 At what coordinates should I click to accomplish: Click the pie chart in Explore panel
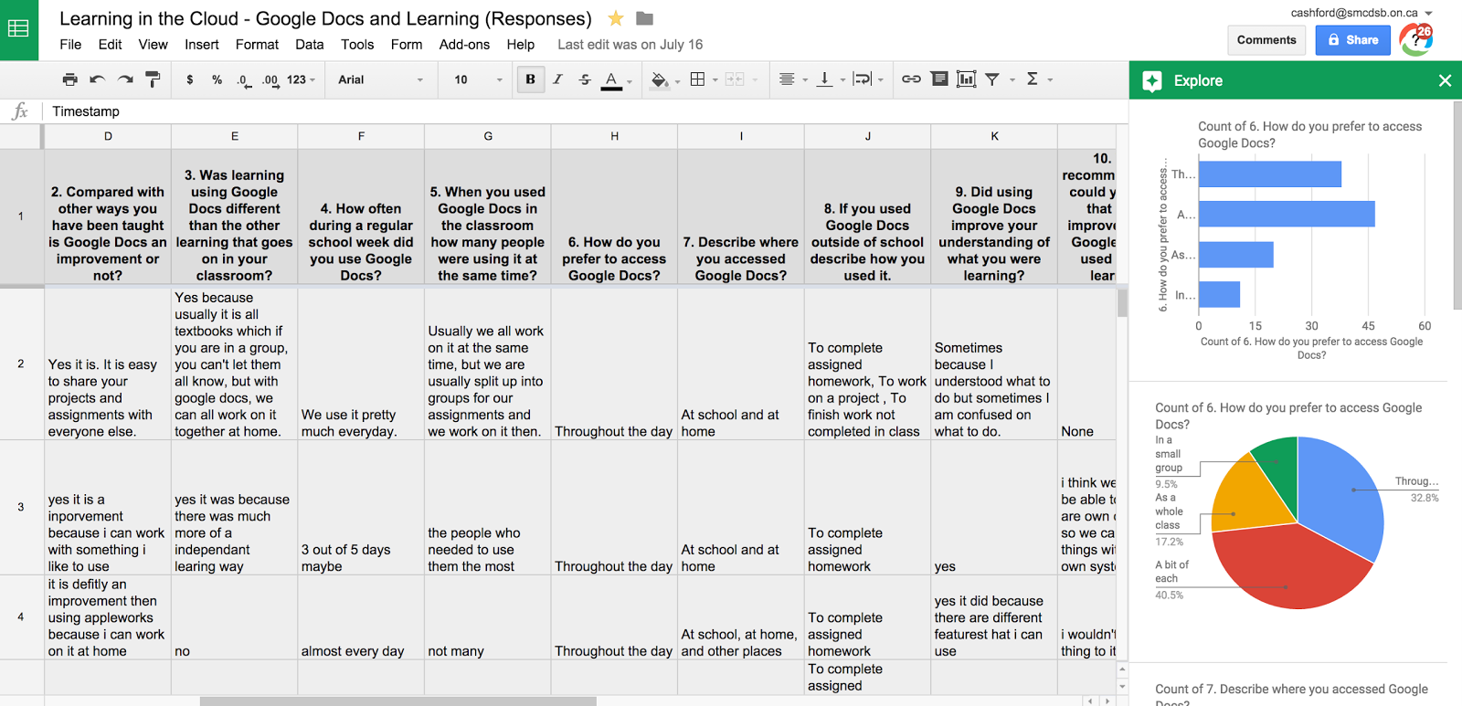pyautogui.click(x=1298, y=522)
